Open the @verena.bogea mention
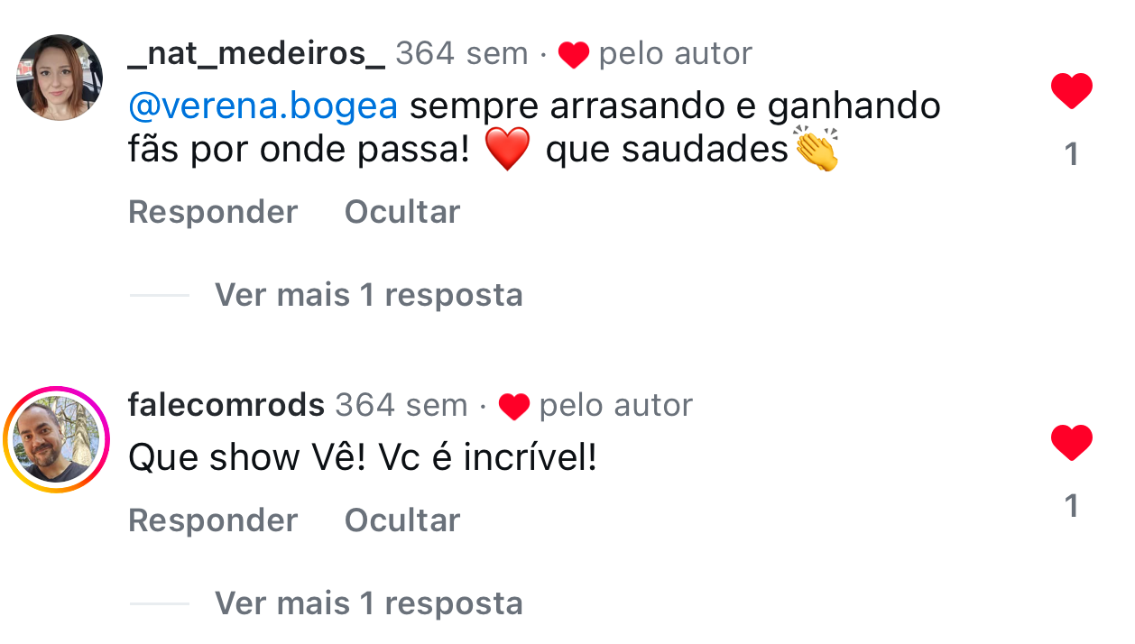 (263, 107)
